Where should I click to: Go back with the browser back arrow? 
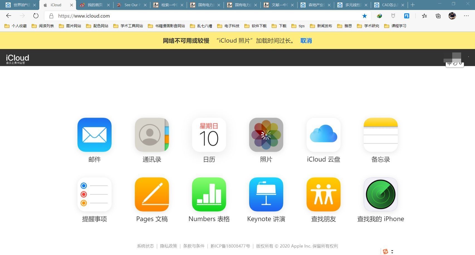[x=9, y=16]
